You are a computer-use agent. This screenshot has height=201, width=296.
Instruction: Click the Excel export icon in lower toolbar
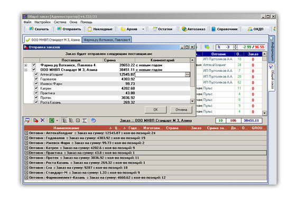[x=52, y=121]
